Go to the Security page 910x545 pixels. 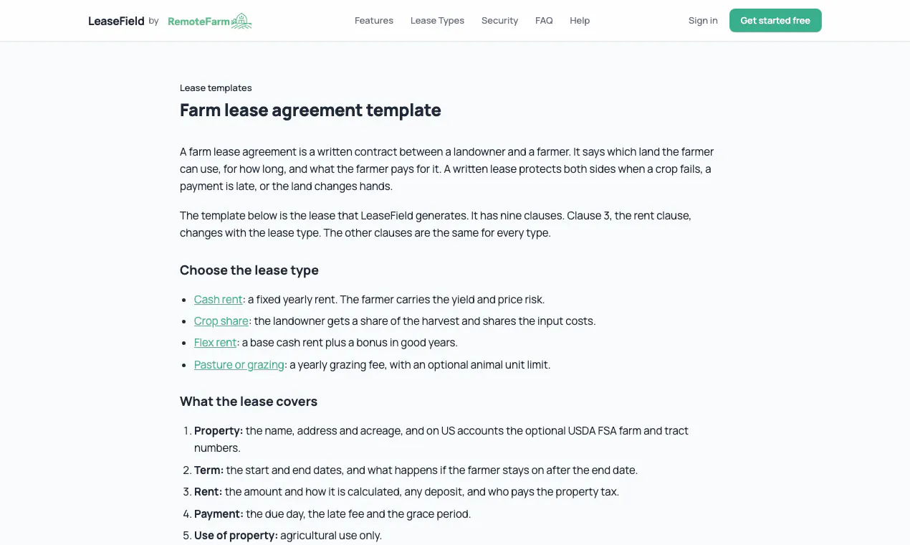click(499, 21)
